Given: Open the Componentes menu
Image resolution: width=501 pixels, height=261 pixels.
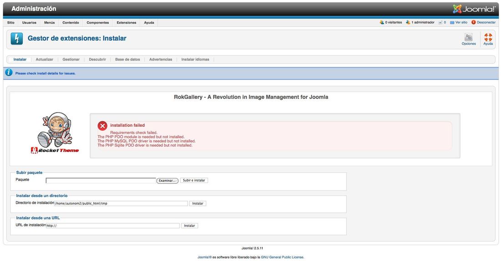Looking at the screenshot, I should point(98,23).
